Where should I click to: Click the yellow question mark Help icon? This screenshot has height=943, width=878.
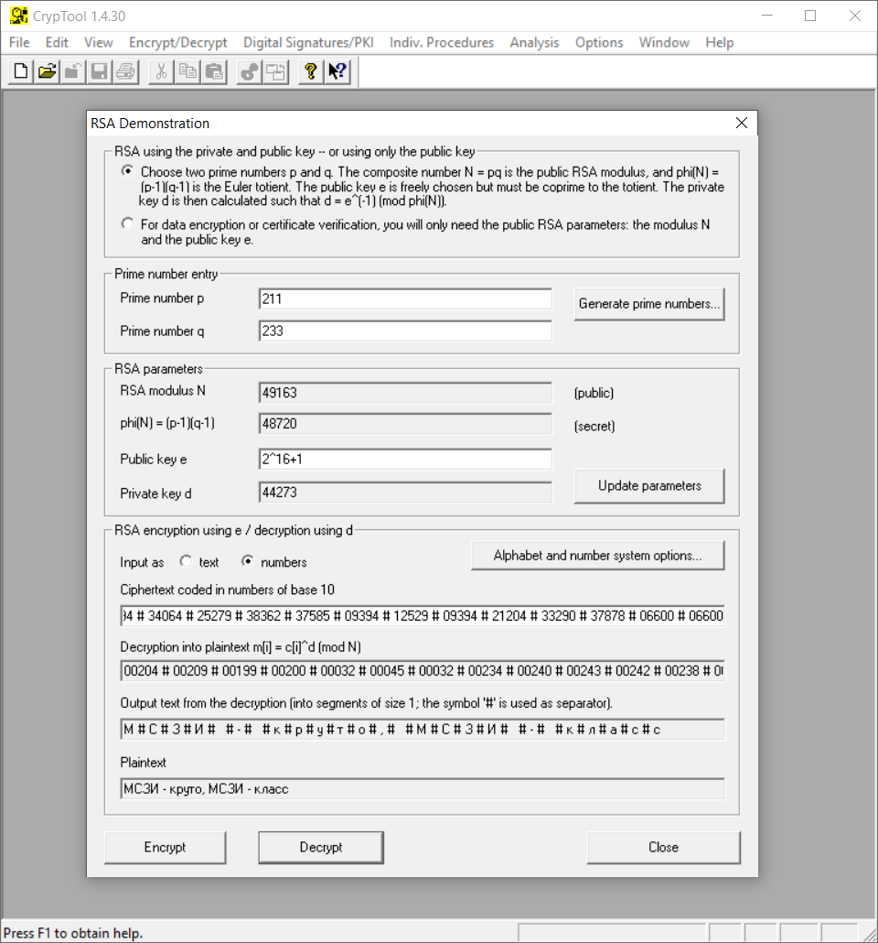311,71
